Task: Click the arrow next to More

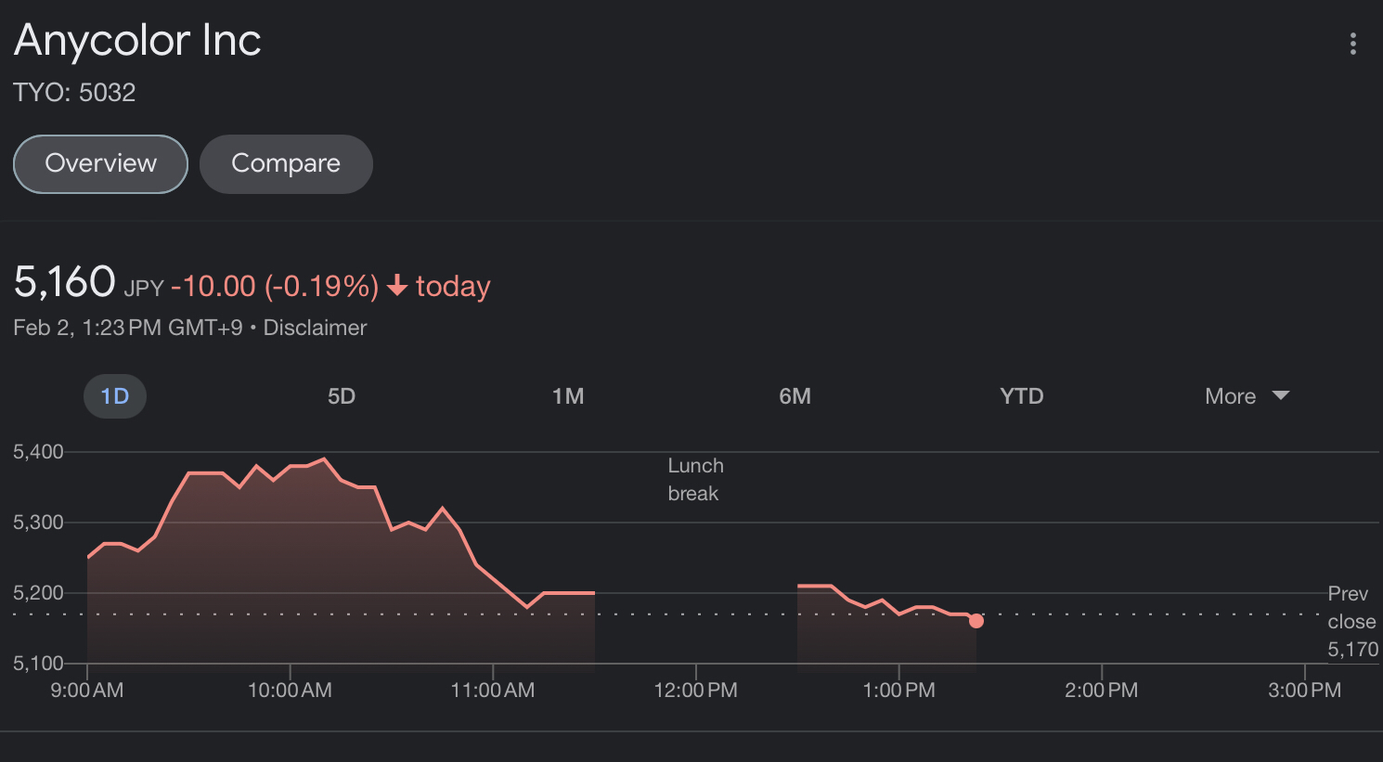Action: tap(1281, 395)
